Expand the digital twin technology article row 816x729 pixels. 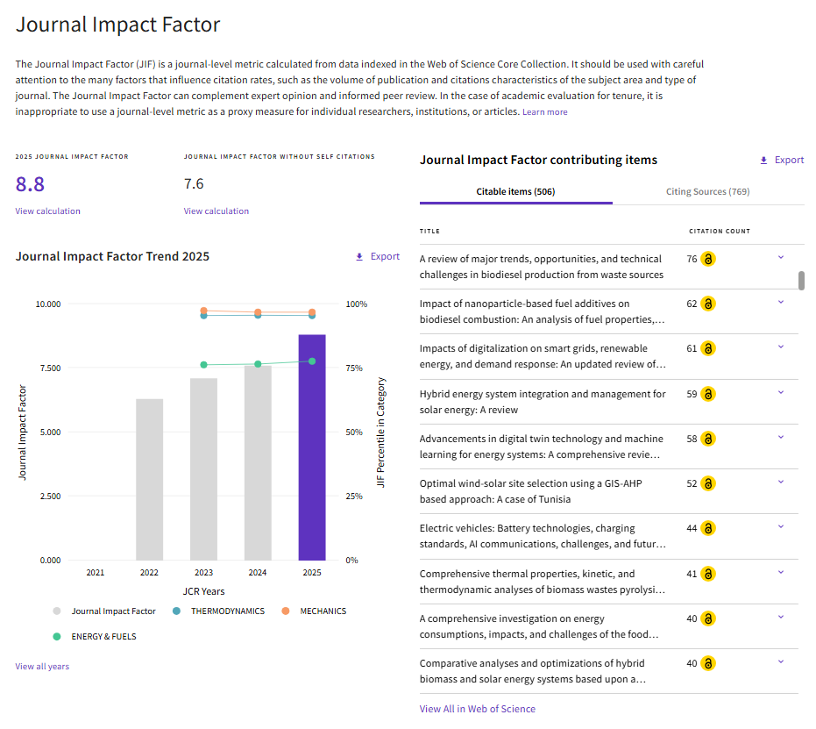point(781,438)
